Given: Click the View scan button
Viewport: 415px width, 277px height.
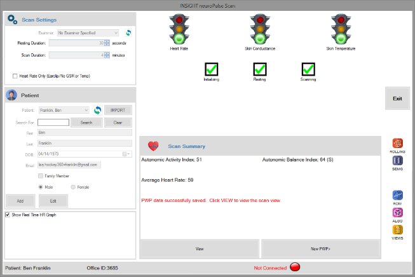Looking at the screenshot, I should 200,248.
